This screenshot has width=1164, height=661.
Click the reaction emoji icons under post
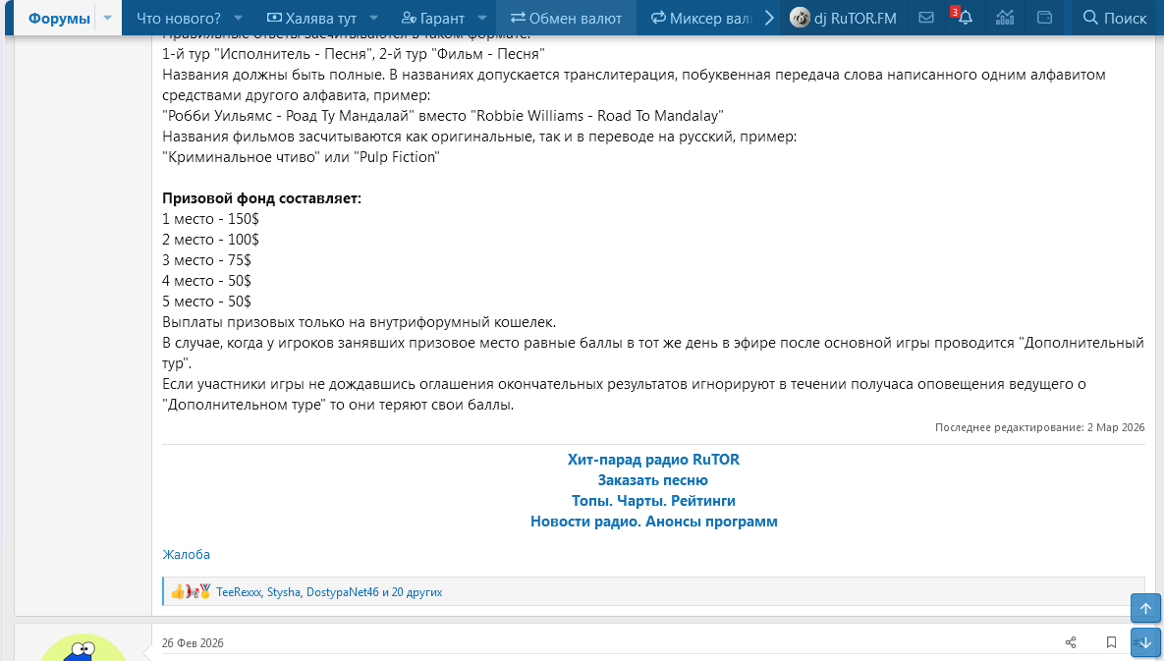(192, 592)
